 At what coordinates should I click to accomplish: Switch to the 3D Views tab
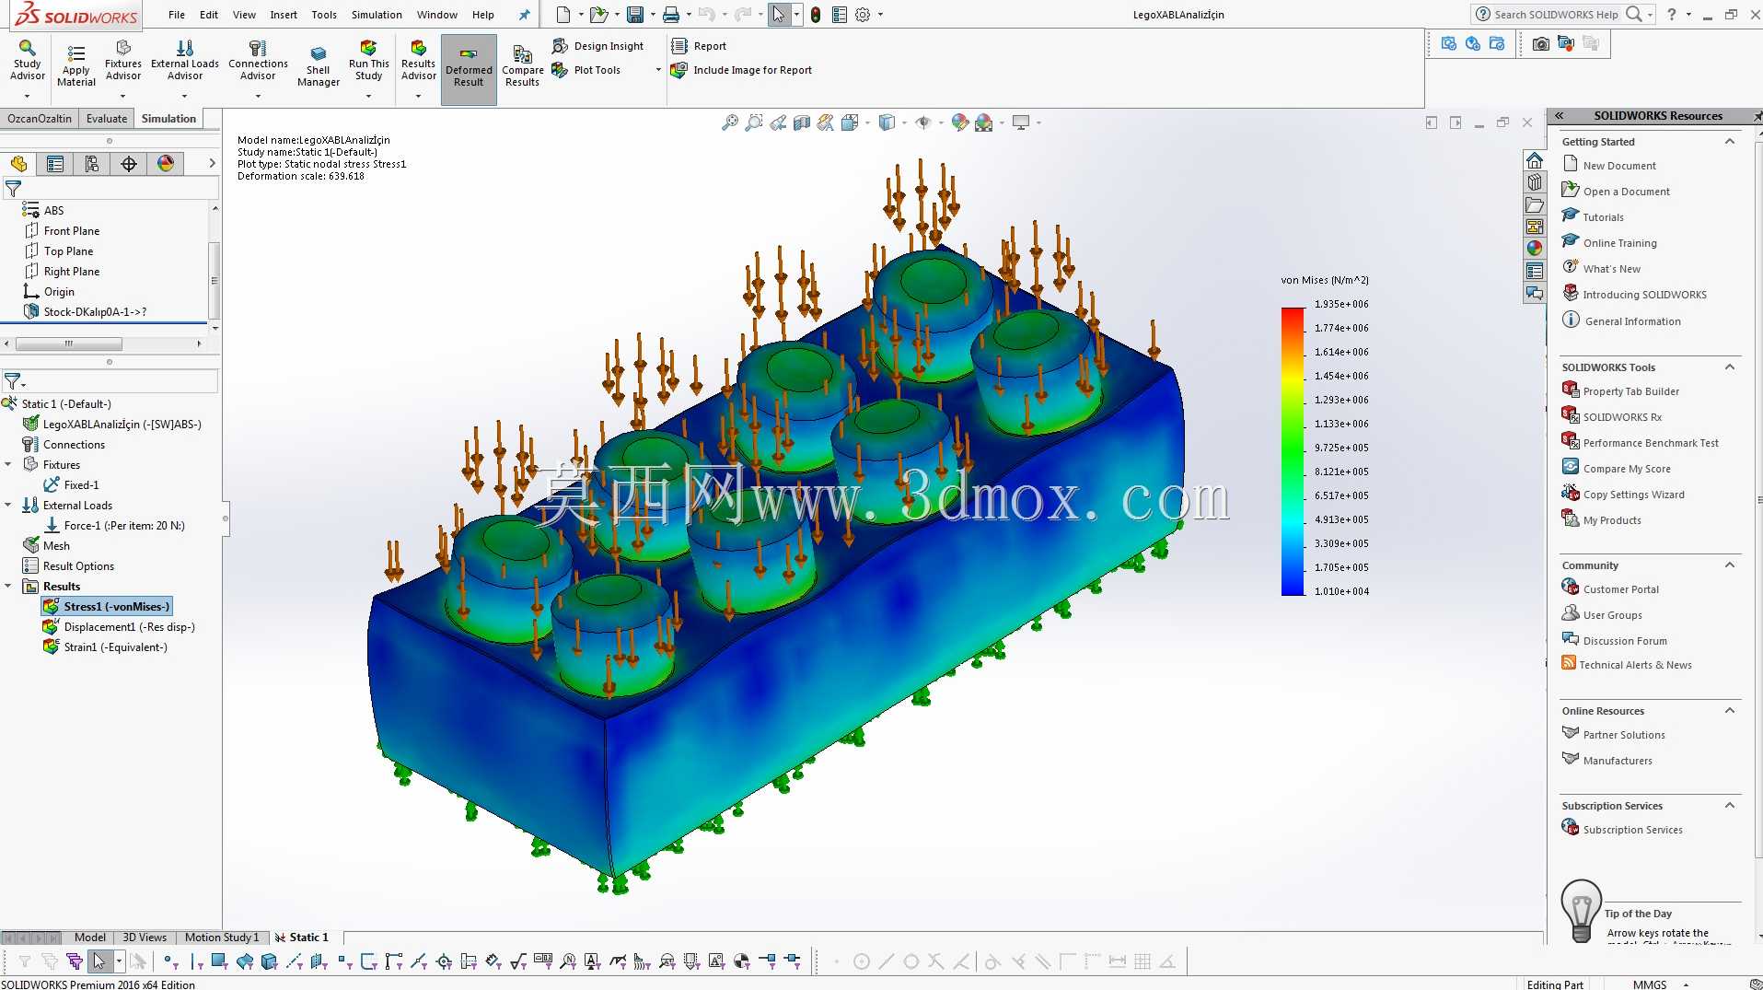tap(145, 938)
